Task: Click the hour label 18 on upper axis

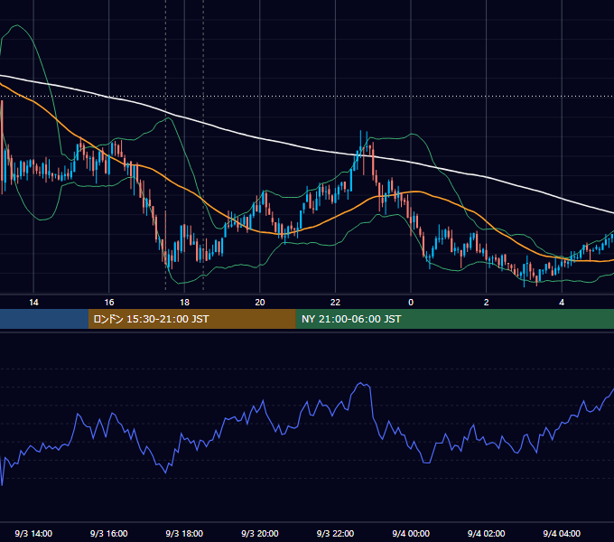Action: click(x=184, y=303)
